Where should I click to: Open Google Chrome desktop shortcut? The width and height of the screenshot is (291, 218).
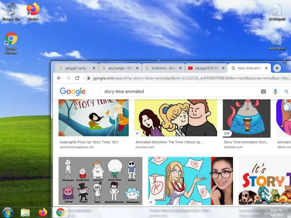point(11,43)
